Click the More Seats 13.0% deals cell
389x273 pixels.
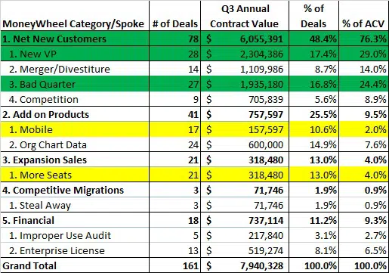[x=313, y=175]
